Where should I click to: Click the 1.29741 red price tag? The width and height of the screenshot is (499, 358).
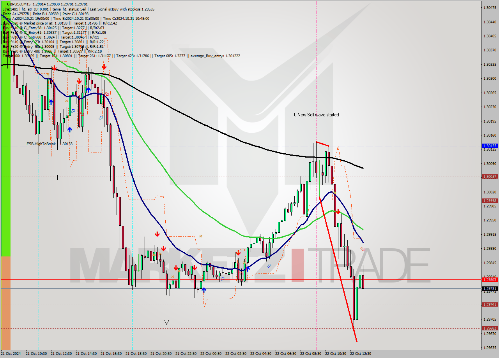(490, 305)
